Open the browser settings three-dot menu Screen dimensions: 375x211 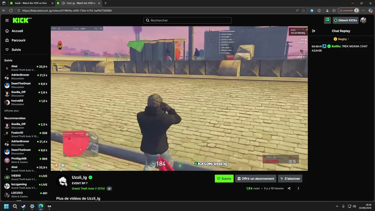[363, 11]
